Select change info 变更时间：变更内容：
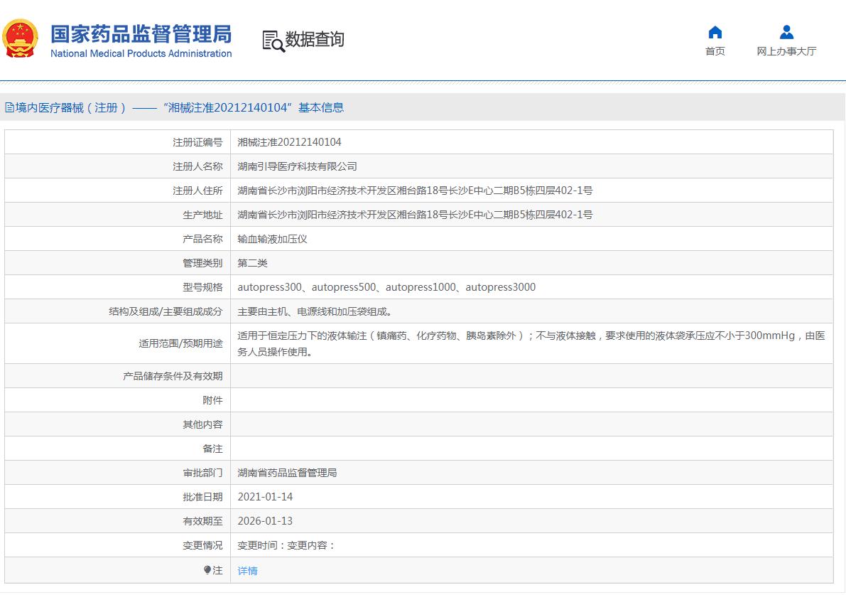This screenshot has height=595, width=846. coord(286,545)
